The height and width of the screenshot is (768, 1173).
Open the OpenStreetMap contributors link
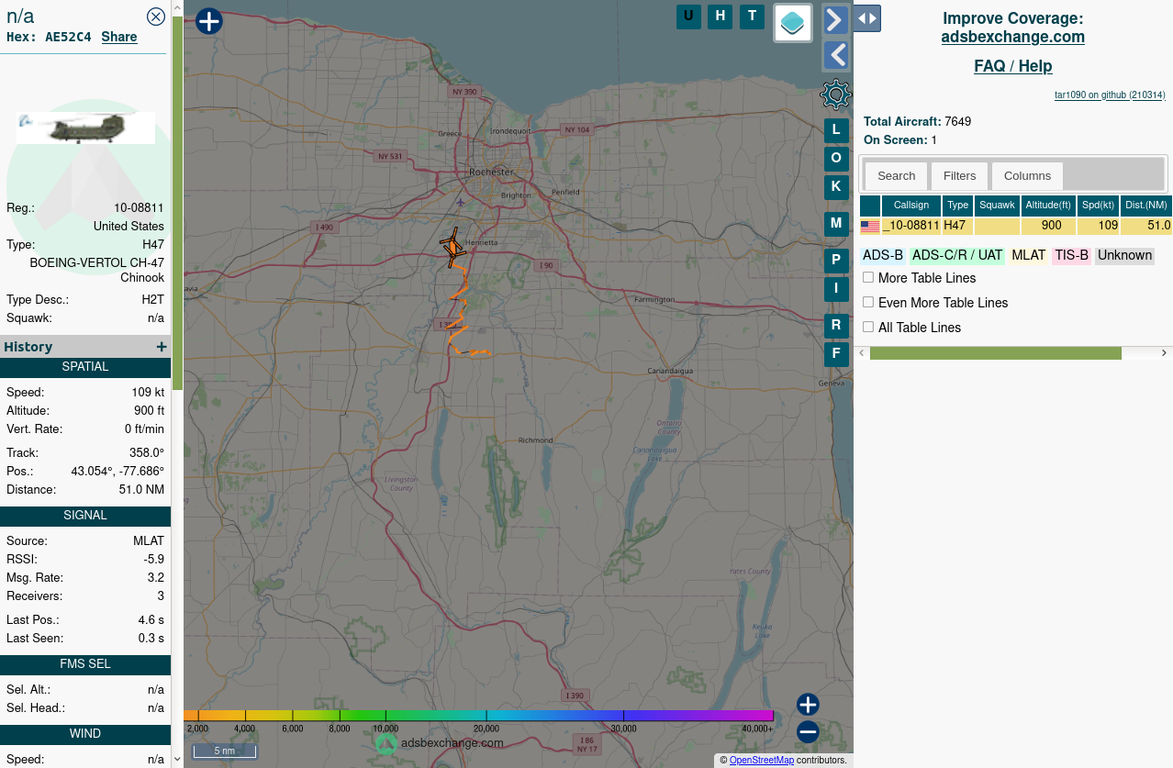pos(762,760)
